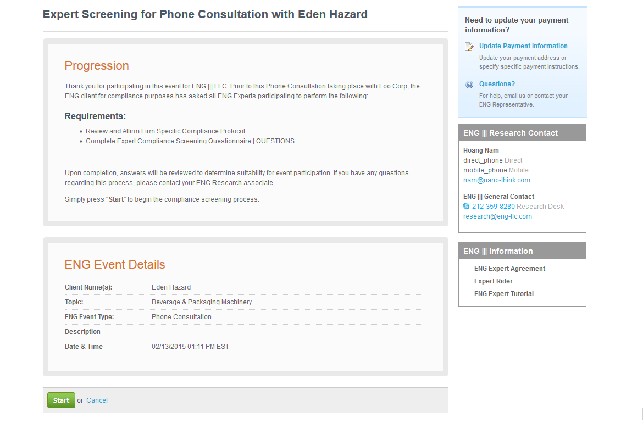This screenshot has height=423, width=643.
Task: Click the Questions help icon
Action: point(469,85)
